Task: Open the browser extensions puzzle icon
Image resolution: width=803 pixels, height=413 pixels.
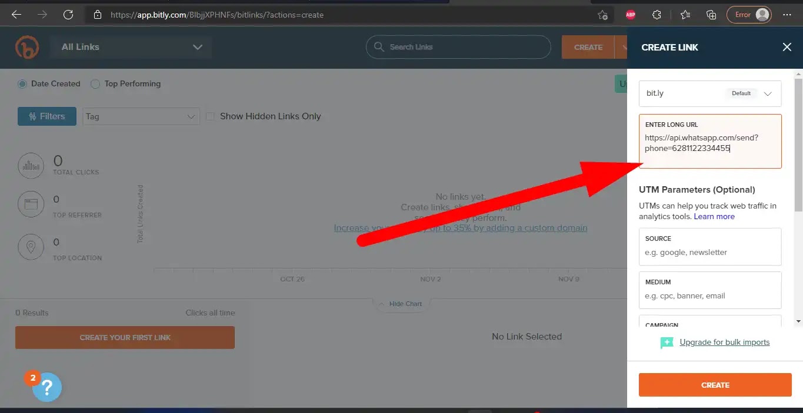Action: click(x=657, y=15)
